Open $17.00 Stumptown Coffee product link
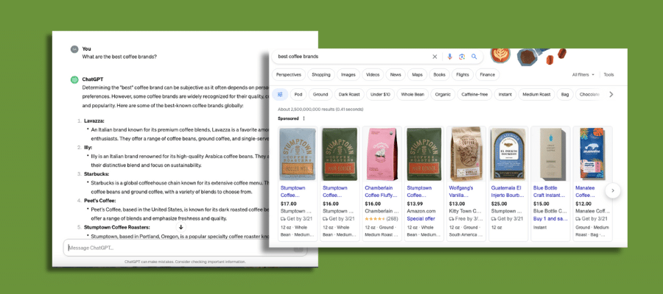 tap(292, 192)
